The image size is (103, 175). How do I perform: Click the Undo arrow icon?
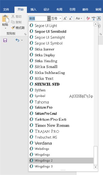click(x=18, y=40)
